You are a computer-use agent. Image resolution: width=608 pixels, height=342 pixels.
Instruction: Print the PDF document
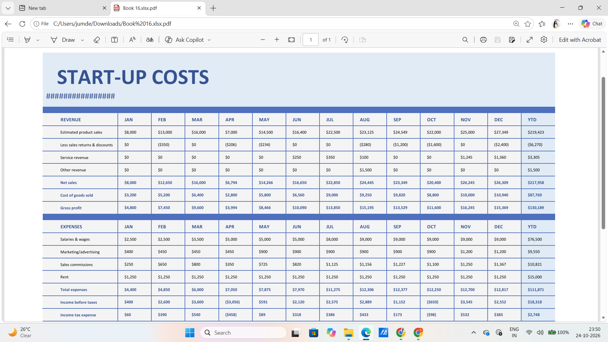click(483, 40)
